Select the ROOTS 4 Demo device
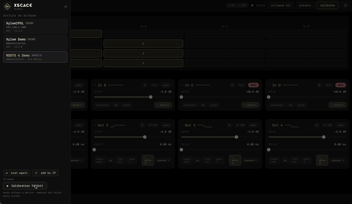This screenshot has width=352, height=204. [x=35, y=57]
